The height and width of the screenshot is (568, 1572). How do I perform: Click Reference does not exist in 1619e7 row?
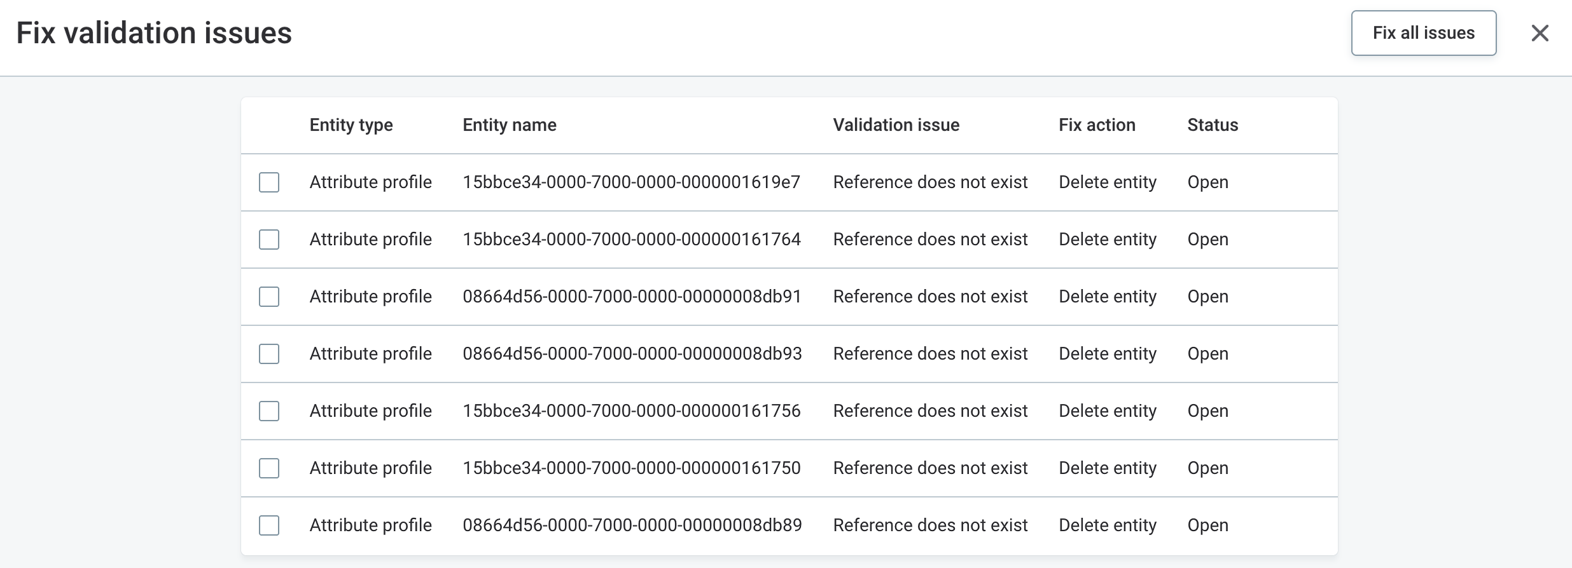(931, 182)
